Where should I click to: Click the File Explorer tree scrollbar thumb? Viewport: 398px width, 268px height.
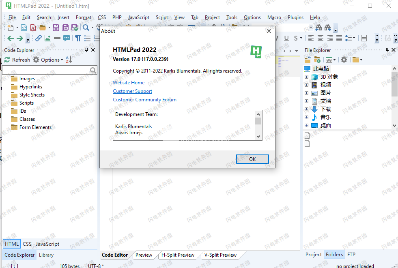click(394, 84)
